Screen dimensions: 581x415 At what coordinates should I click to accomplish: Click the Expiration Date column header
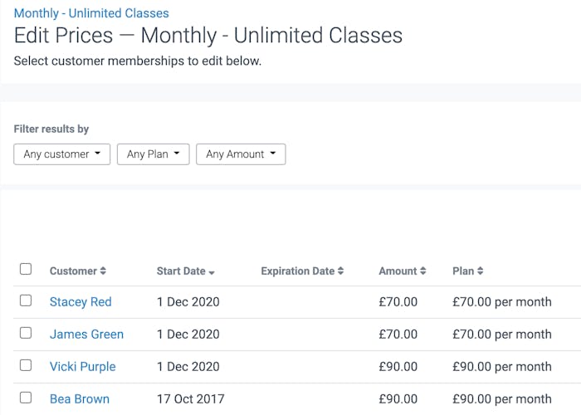pyautogui.click(x=297, y=271)
